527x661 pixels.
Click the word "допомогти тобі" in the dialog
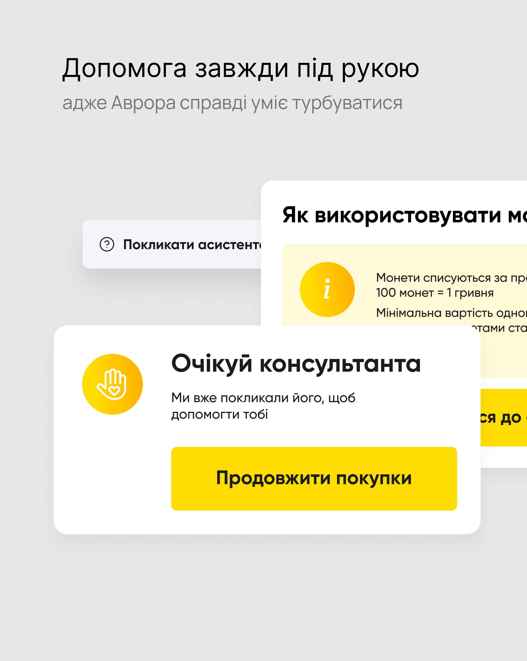(x=219, y=414)
